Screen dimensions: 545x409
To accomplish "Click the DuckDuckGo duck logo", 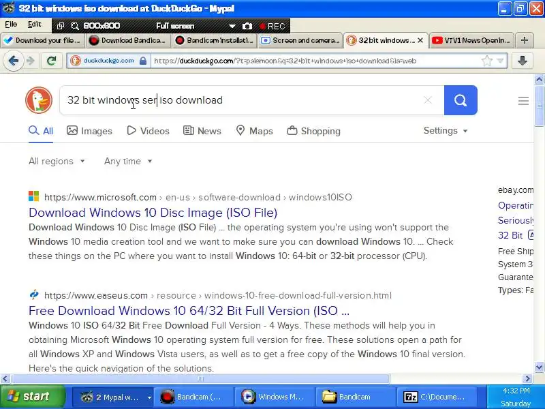I will pos(39,100).
